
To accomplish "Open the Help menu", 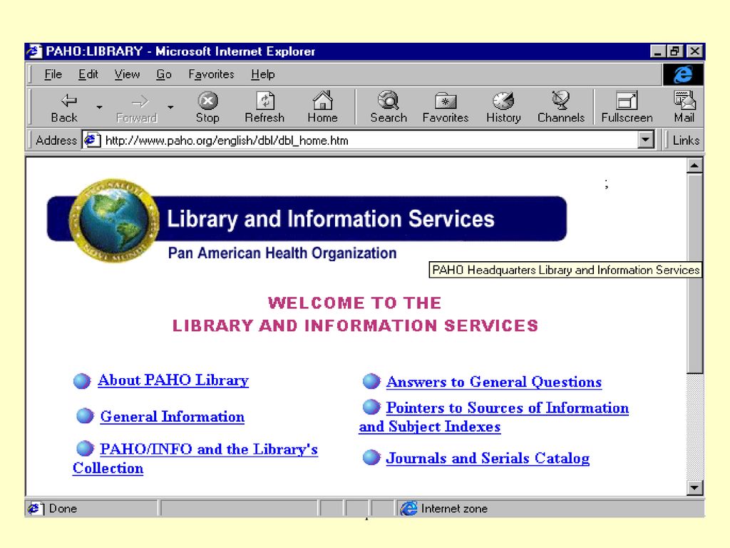I will pos(263,74).
